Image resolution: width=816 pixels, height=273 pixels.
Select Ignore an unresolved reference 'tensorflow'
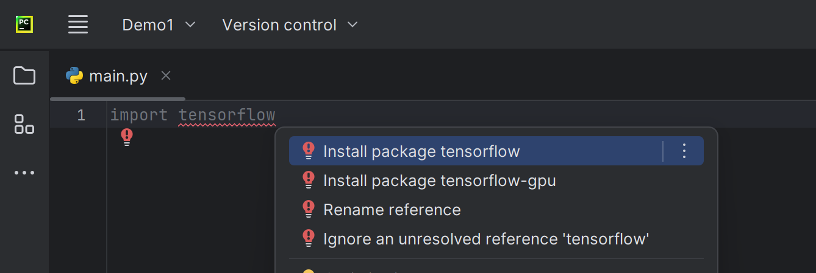tap(485, 239)
